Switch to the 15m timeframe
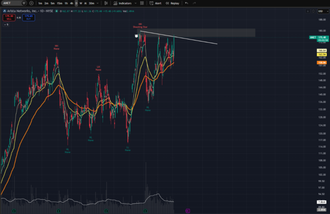Screen dimensions: 330x214 coord(60,3)
